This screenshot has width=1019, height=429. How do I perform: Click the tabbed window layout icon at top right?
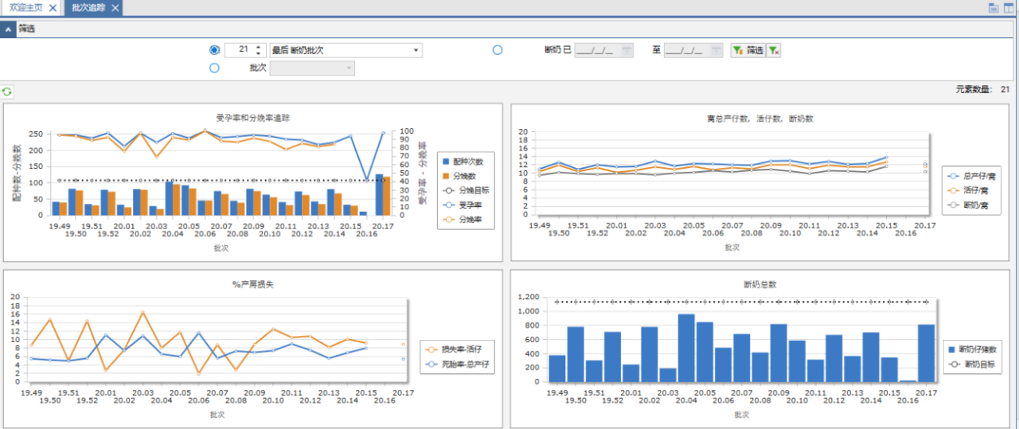(994, 8)
